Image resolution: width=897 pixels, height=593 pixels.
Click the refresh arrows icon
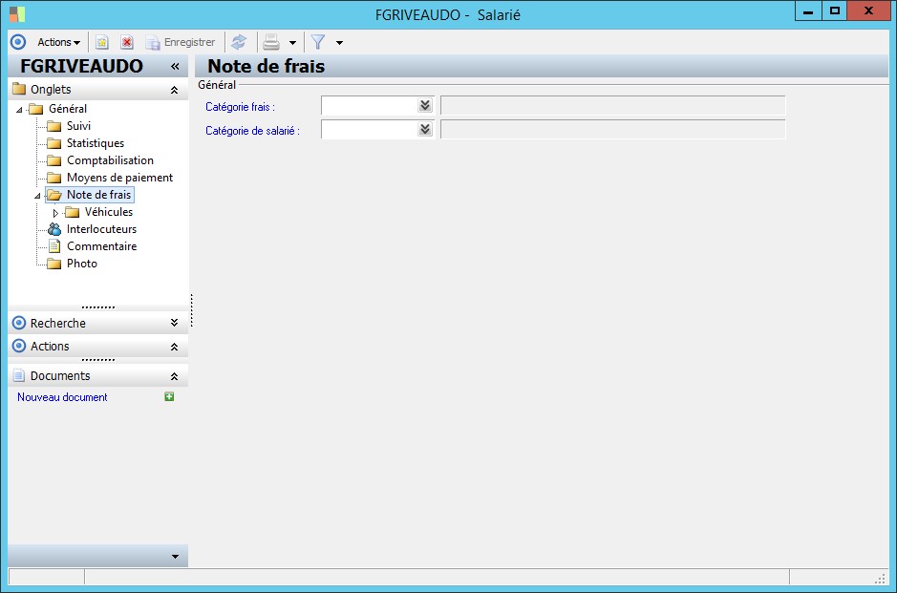point(239,42)
